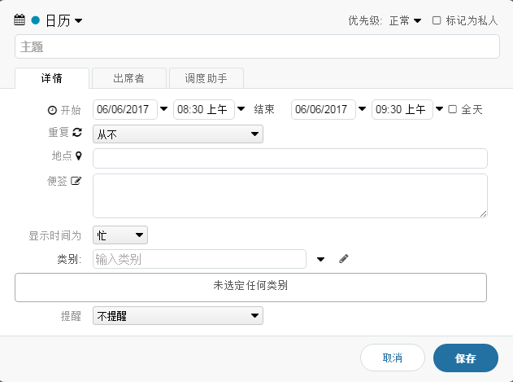Click the 主题 subject input field

click(x=256, y=47)
